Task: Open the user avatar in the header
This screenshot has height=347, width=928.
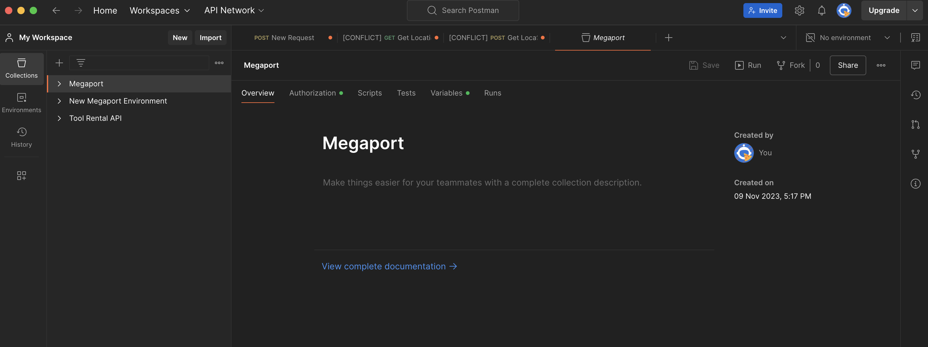Action: [844, 10]
